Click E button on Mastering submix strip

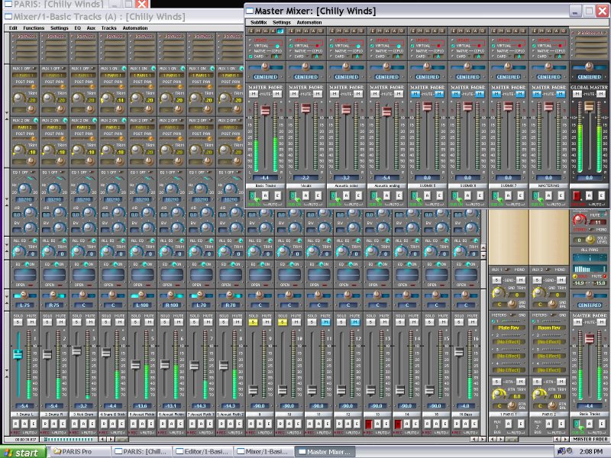561,195
